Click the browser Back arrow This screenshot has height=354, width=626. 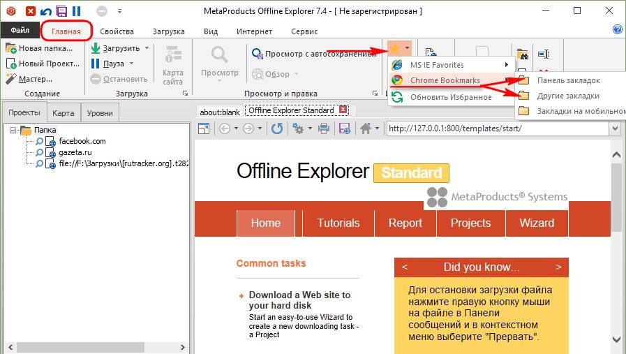(x=225, y=128)
